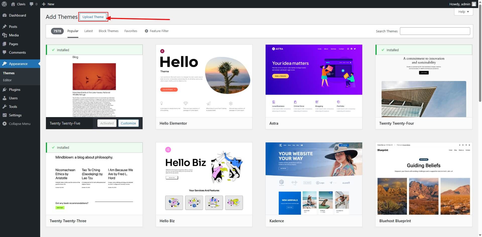Switch to the Block Themes tab
This screenshot has width=482, height=237.
[x=108, y=31]
